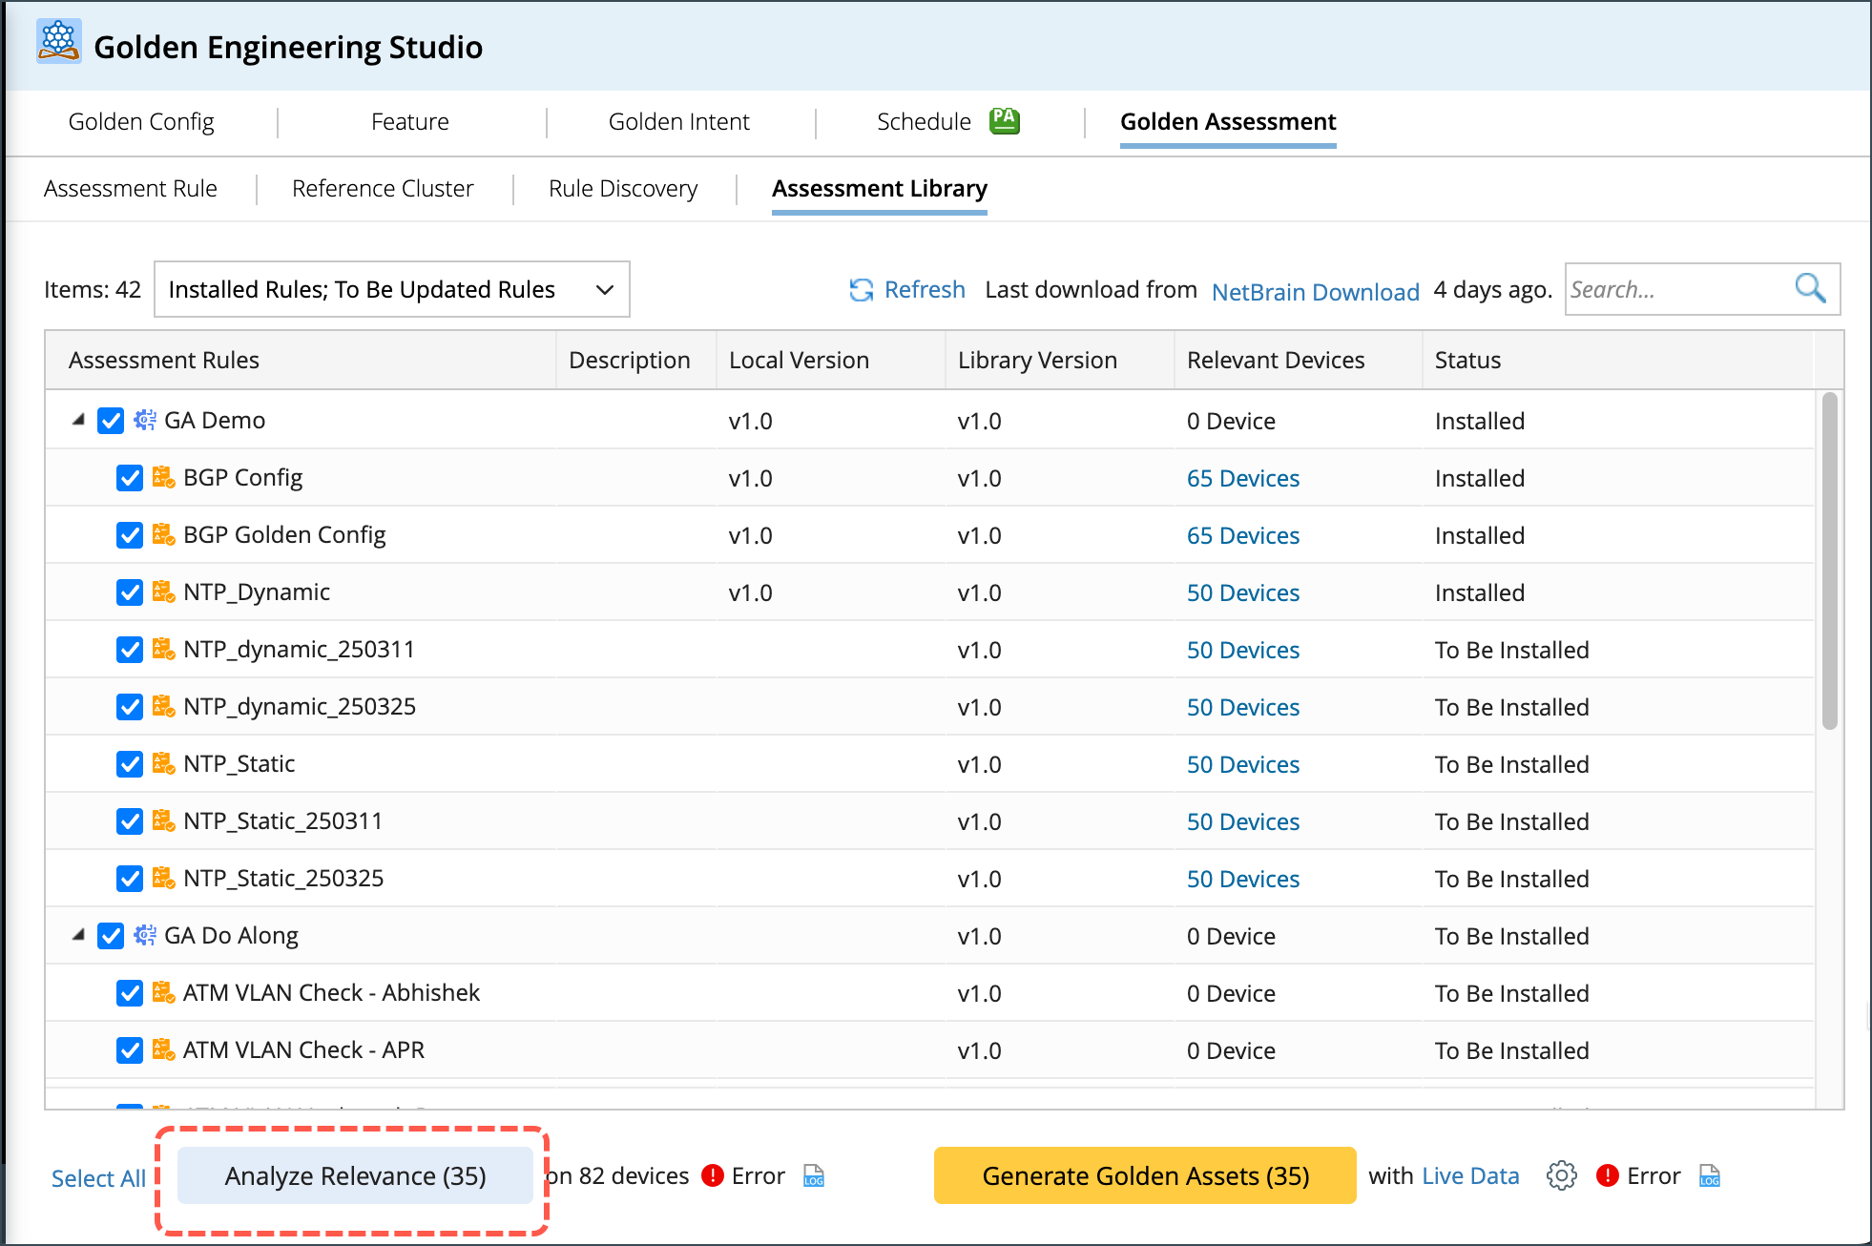Screen dimensions: 1872x1246
Task: Open the log icon after Generate Golden Assets error
Action: (1709, 1175)
